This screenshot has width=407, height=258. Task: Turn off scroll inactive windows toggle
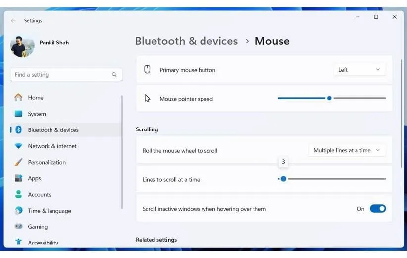tap(378, 209)
